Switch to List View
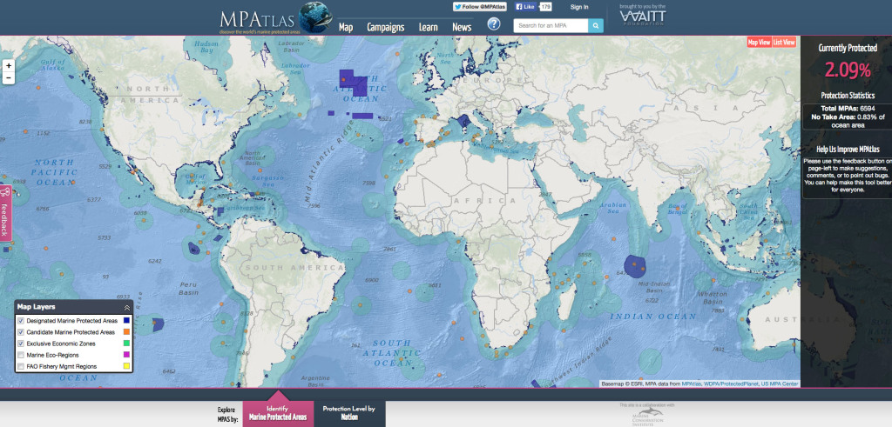 click(x=783, y=42)
